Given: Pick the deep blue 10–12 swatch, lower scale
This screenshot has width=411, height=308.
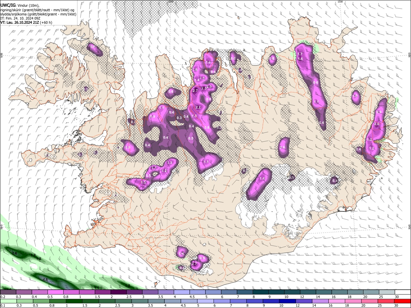Looking at the screenshot, I should 288,302.
